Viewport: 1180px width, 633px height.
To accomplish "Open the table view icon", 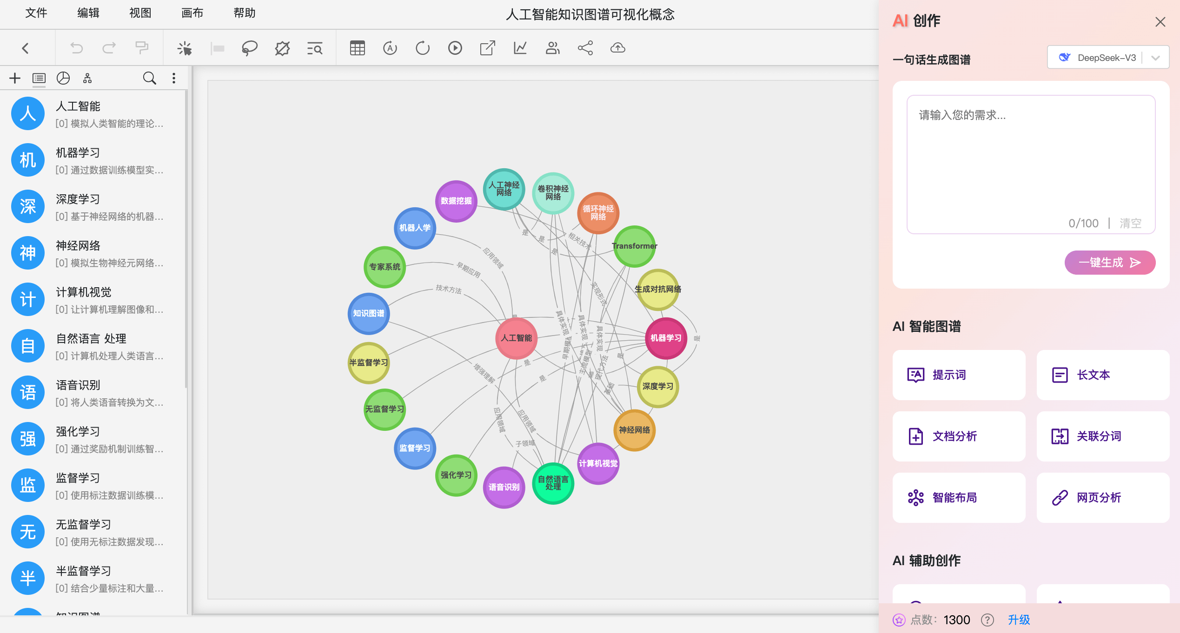I will tap(357, 48).
